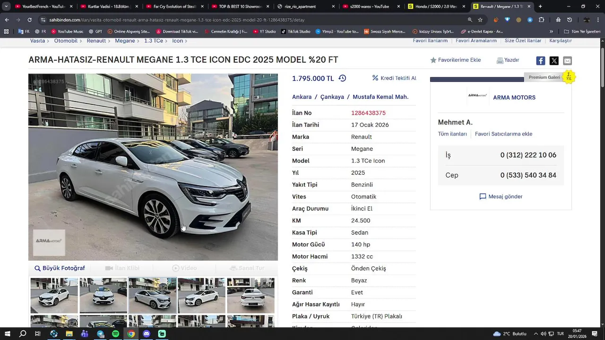Open the TikTok Studio bookmark
Screen dimensions: 605x340
click(x=295, y=32)
